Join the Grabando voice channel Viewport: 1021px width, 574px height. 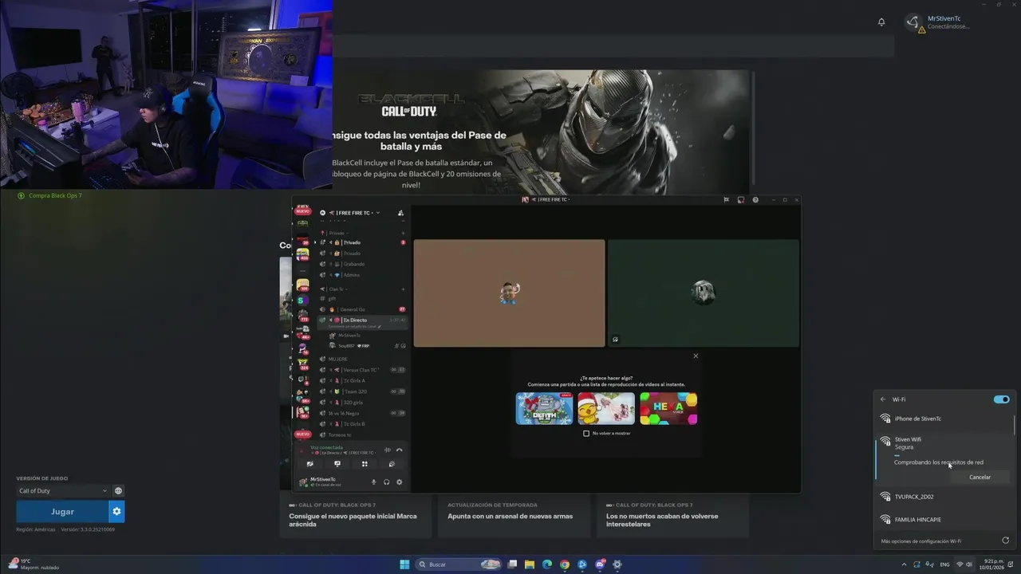click(362, 264)
